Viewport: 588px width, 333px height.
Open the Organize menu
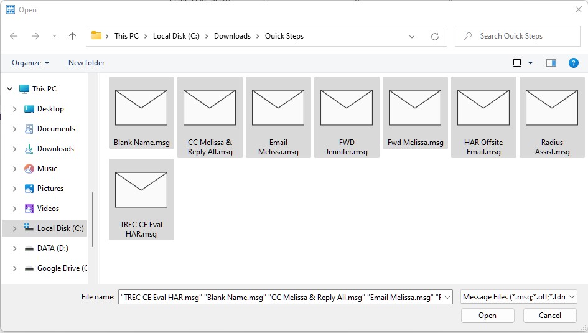click(x=30, y=63)
